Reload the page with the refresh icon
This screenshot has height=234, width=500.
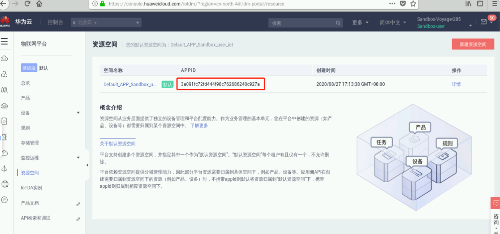click(x=27, y=4)
